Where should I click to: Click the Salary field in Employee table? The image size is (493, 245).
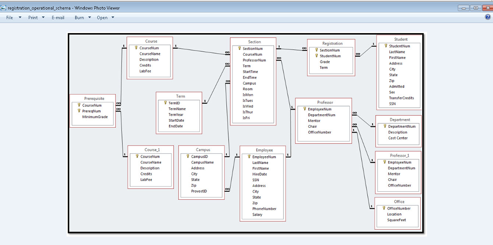coord(258,215)
